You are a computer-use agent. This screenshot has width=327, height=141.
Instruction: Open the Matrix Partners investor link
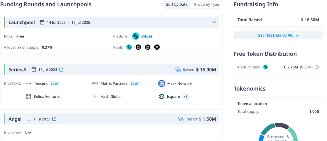[x=114, y=83]
